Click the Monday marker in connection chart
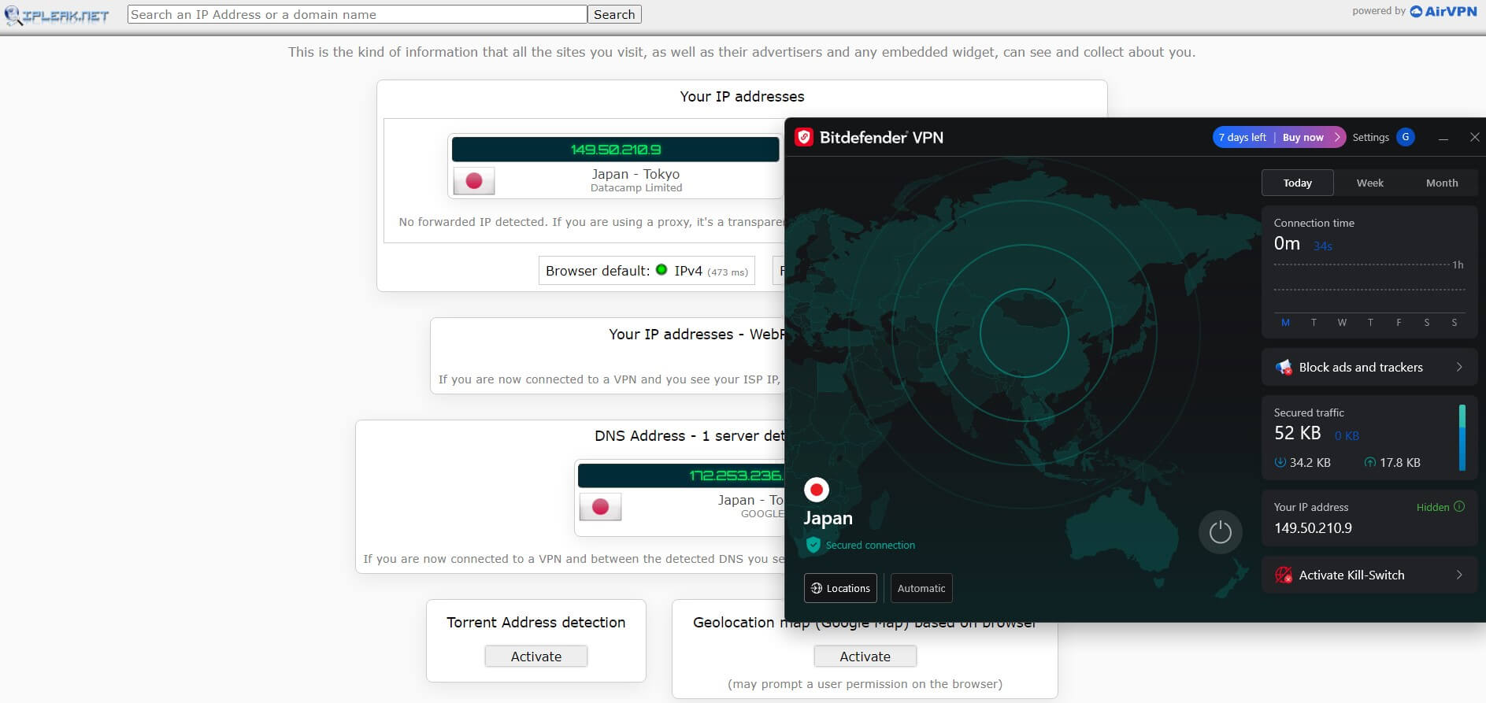 [1285, 322]
